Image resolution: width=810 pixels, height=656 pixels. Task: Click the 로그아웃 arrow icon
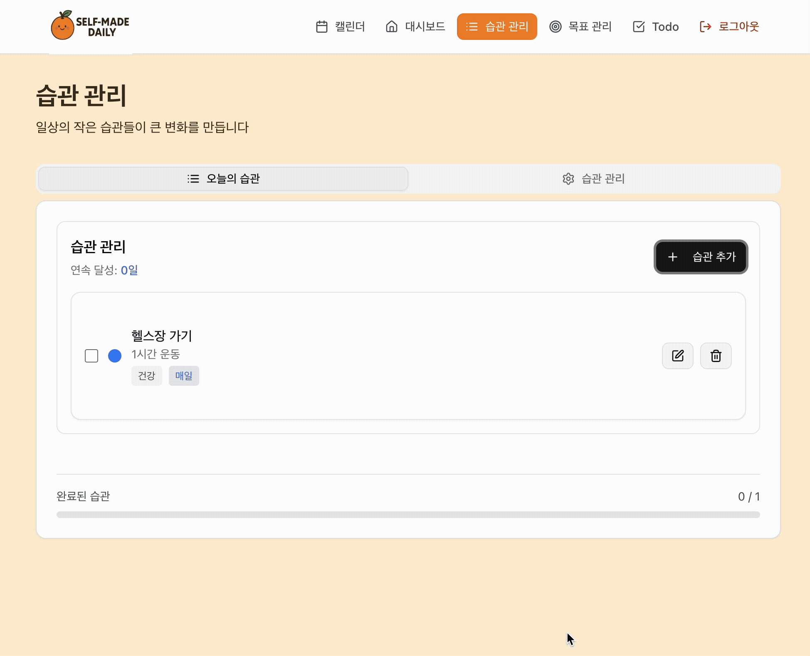705,26
